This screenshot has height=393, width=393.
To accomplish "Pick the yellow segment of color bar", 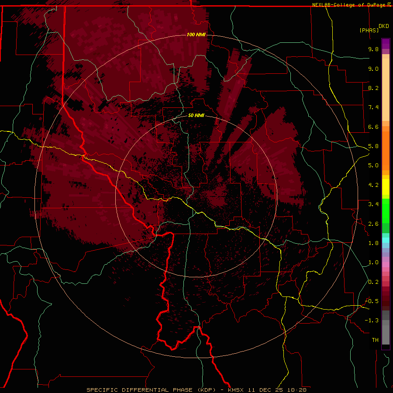I will [x=386, y=187].
